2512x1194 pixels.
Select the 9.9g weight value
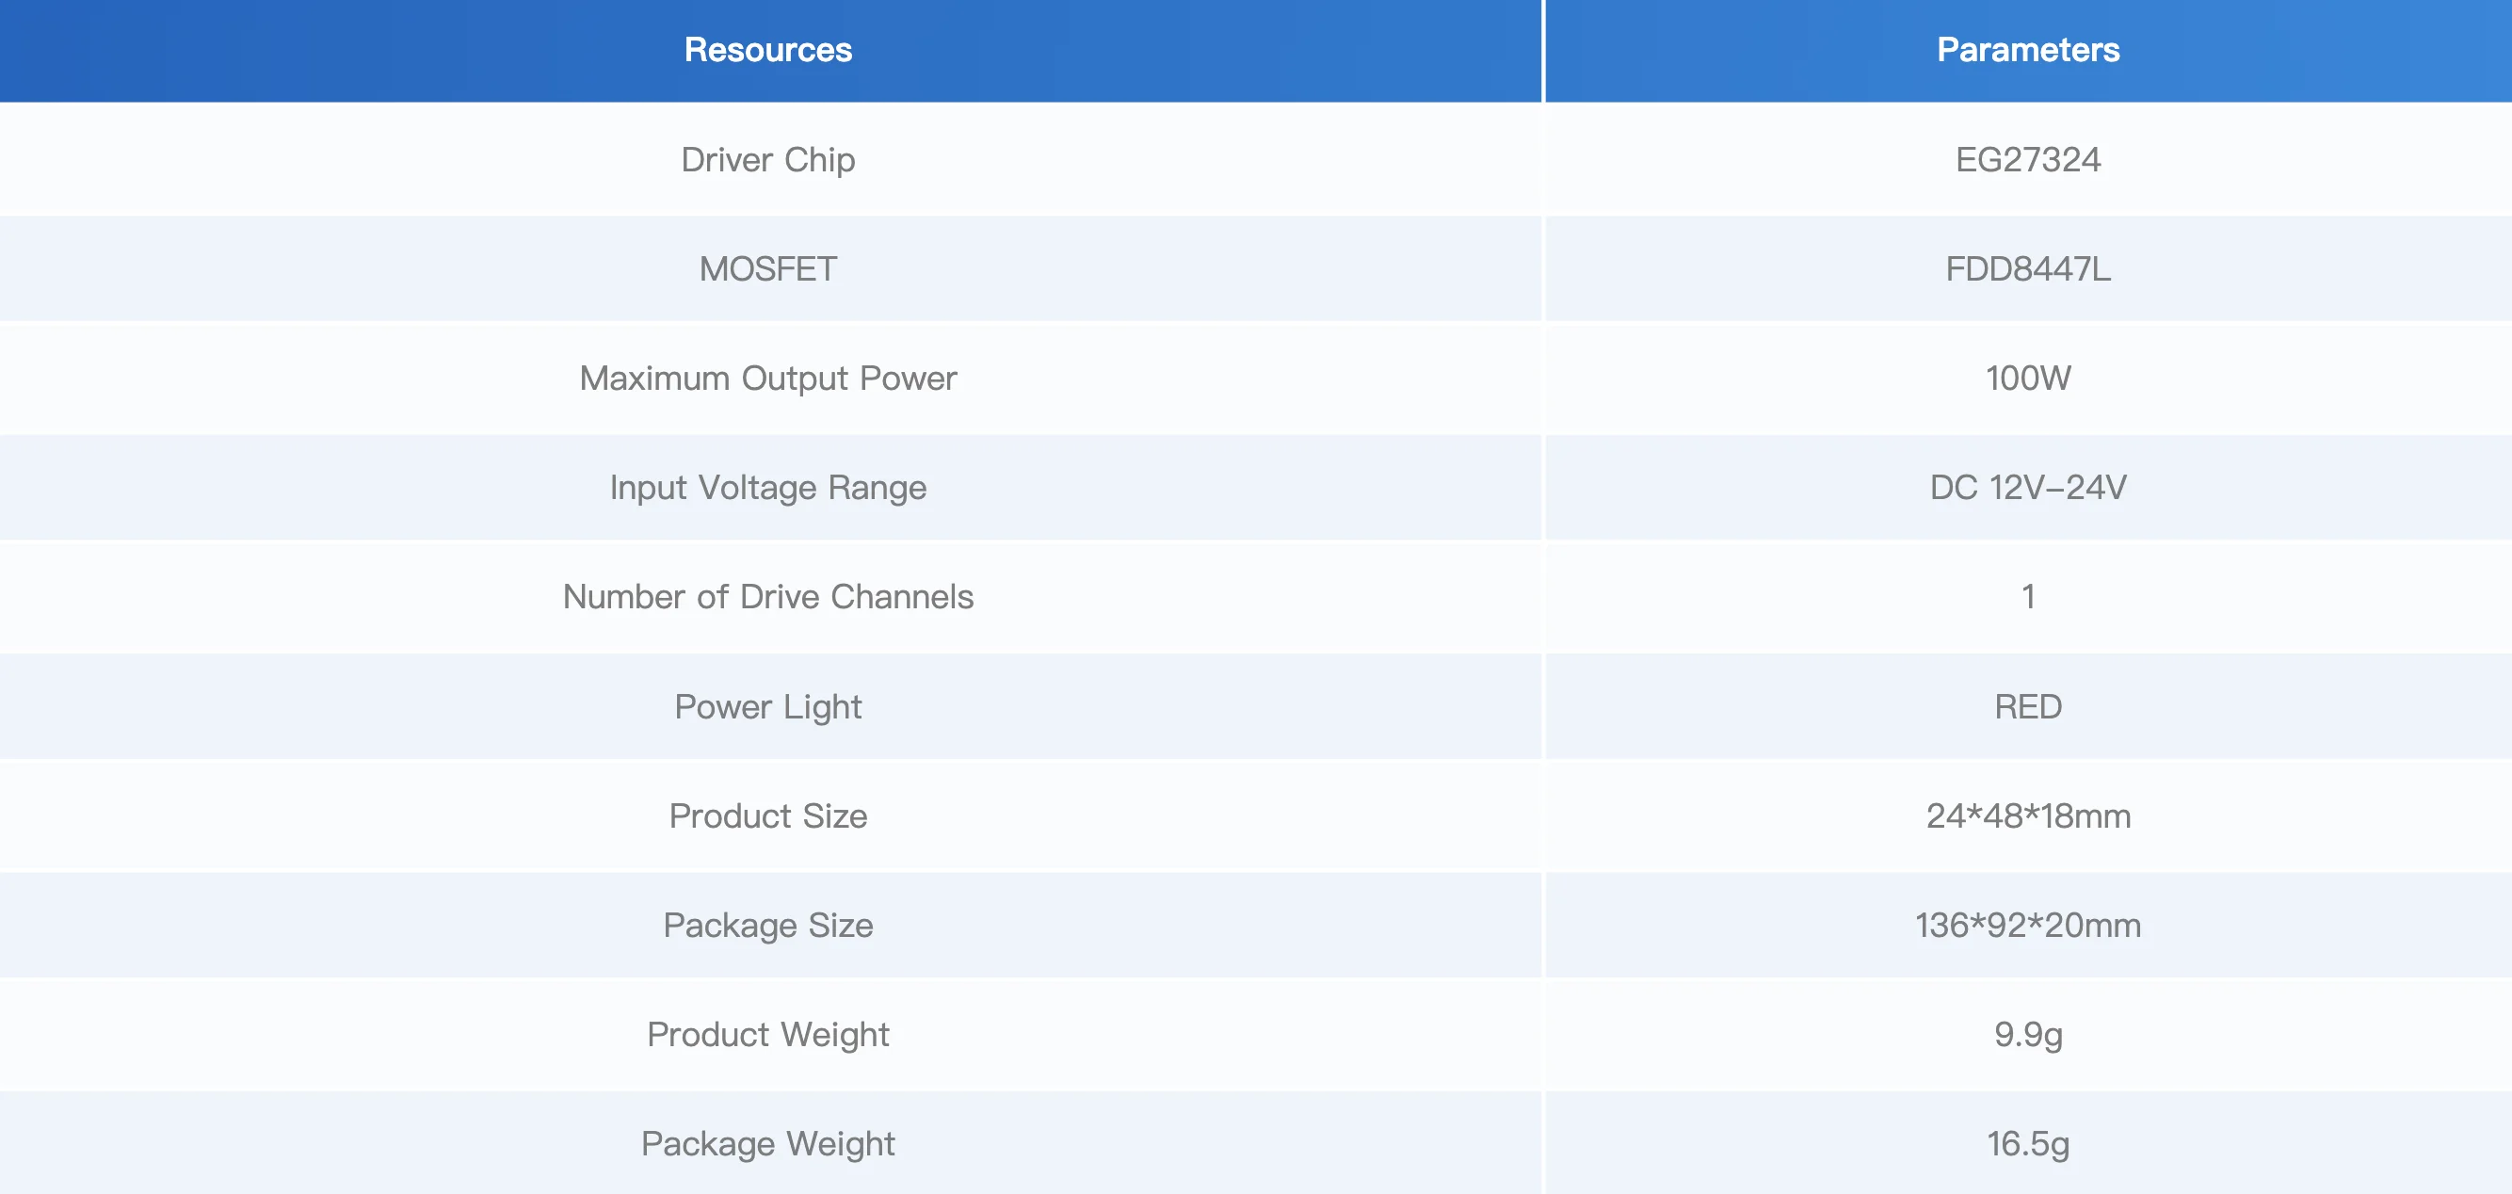2027,1035
